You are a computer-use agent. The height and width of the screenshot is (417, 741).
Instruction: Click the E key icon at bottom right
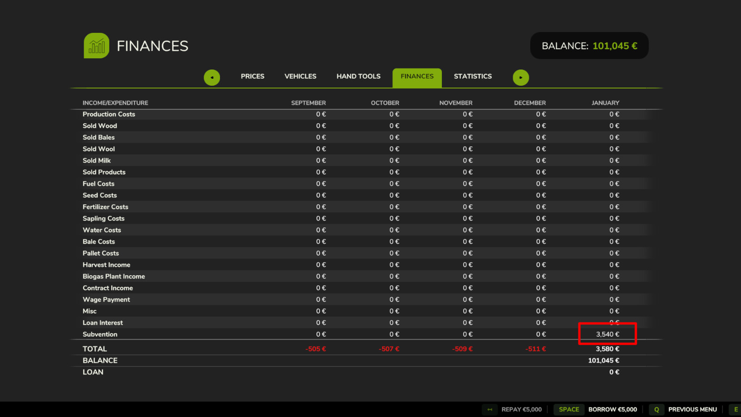click(735, 410)
